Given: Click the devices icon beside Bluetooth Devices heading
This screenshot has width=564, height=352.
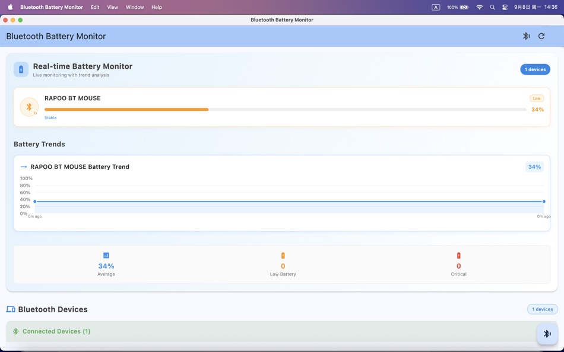Looking at the screenshot, I should pos(10,309).
